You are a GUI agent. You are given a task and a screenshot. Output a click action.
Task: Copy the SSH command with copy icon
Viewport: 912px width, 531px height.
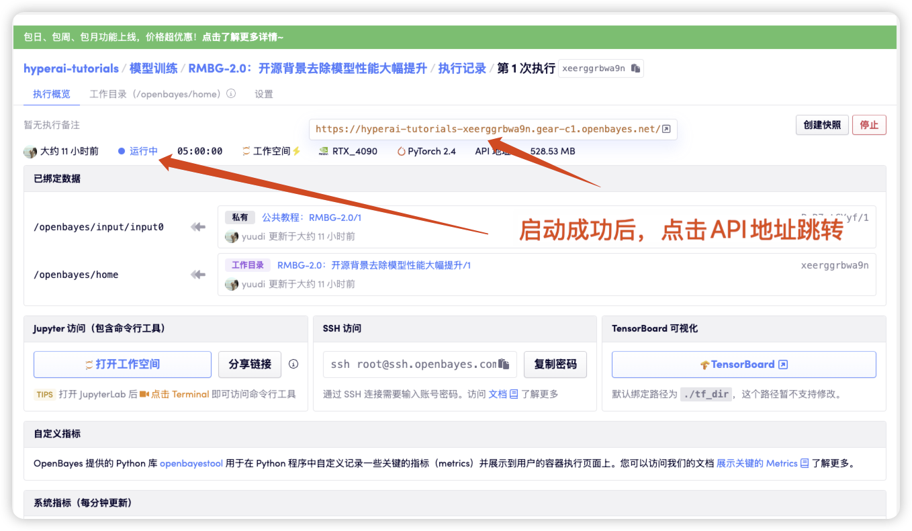tap(504, 365)
